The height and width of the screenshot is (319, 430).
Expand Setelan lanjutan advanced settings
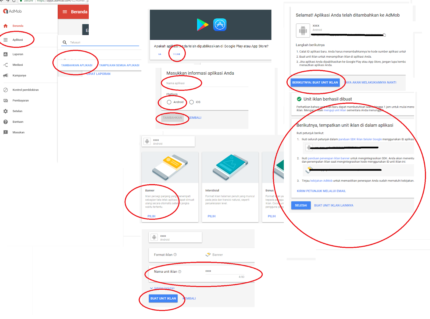point(162,288)
